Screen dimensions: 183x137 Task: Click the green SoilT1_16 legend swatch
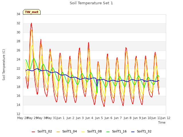click(108, 132)
